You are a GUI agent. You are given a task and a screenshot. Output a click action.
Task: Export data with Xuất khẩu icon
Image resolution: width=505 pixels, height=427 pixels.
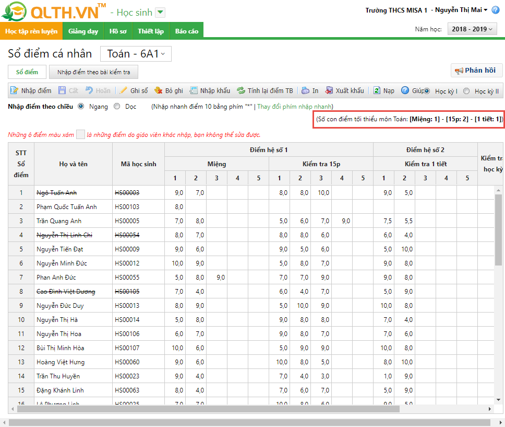[x=329, y=90]
